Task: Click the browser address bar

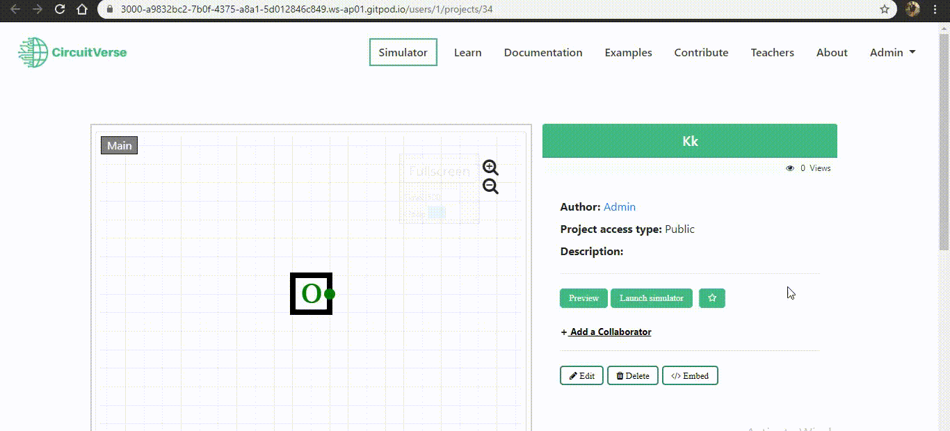Action: 497,10
